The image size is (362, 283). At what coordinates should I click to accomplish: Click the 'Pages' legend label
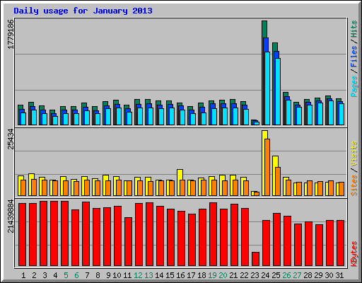354,86
